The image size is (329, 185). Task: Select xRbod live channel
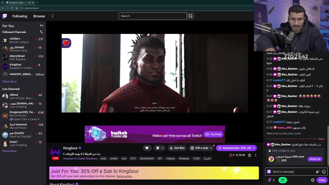[x=23, y=97]
